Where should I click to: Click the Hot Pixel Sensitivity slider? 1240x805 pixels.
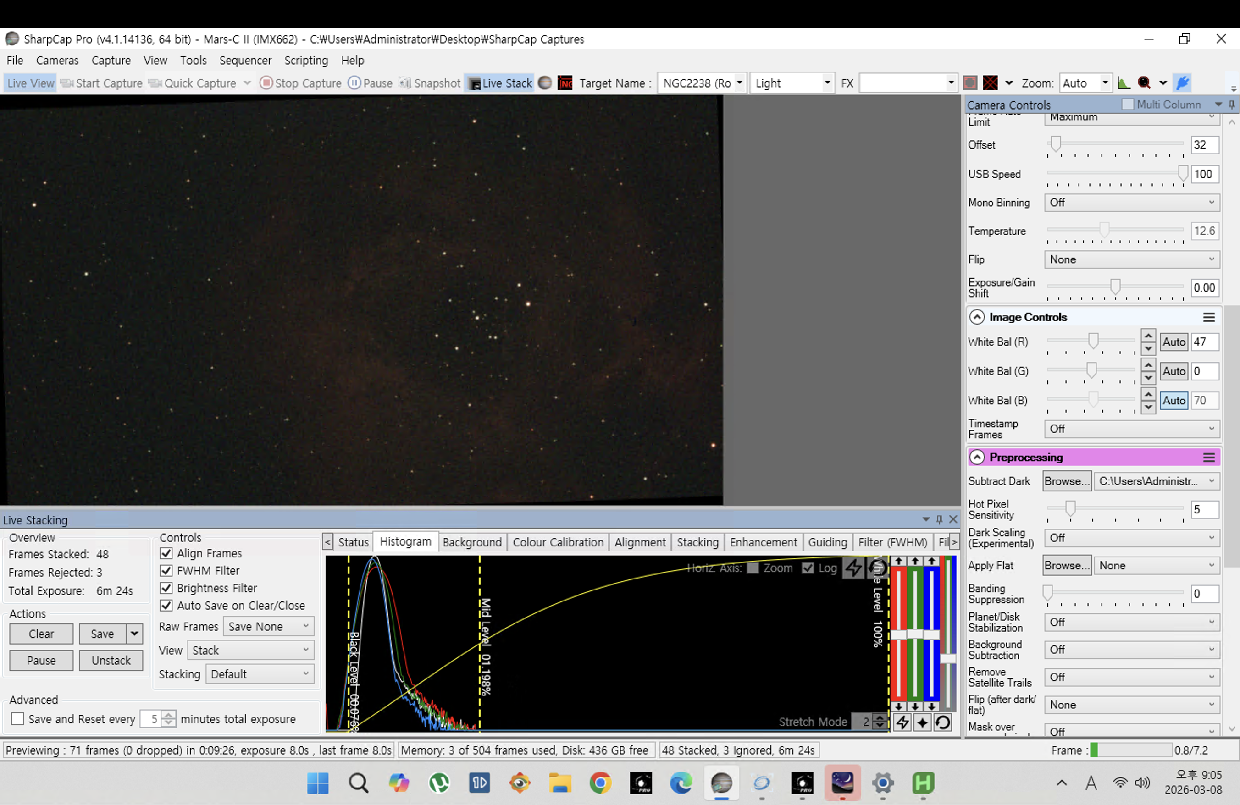(1070, 507)
